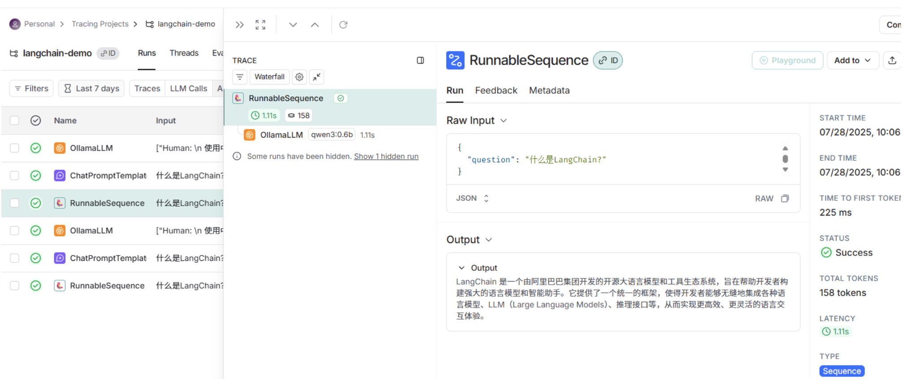Collapse side panel with double chevron icon
Viewport: 911px width, 390px height.
pyautogui.click(x=239, y=25)
